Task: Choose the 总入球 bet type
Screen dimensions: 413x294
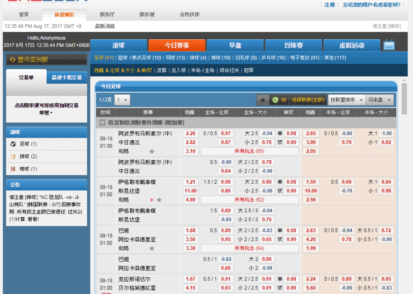Action: (x=179, y=70)
